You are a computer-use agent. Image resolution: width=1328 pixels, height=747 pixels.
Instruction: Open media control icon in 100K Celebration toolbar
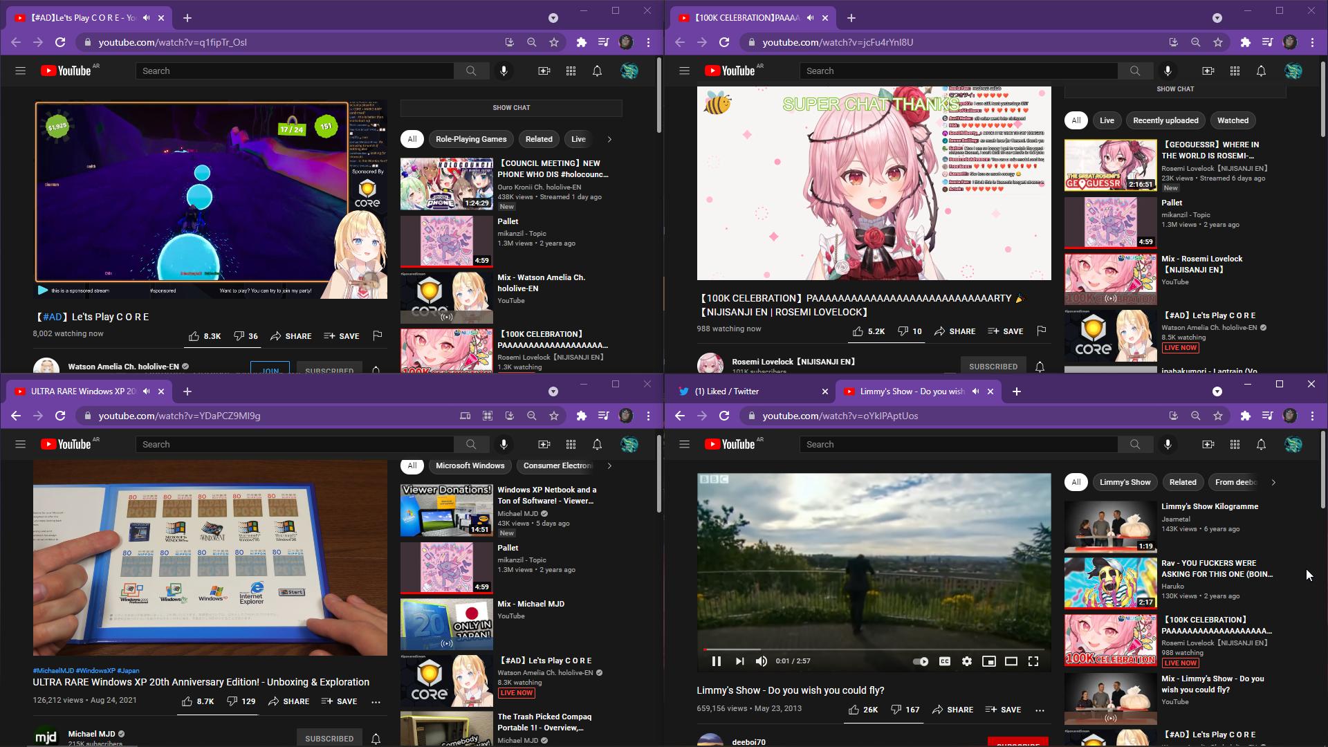1267,42
